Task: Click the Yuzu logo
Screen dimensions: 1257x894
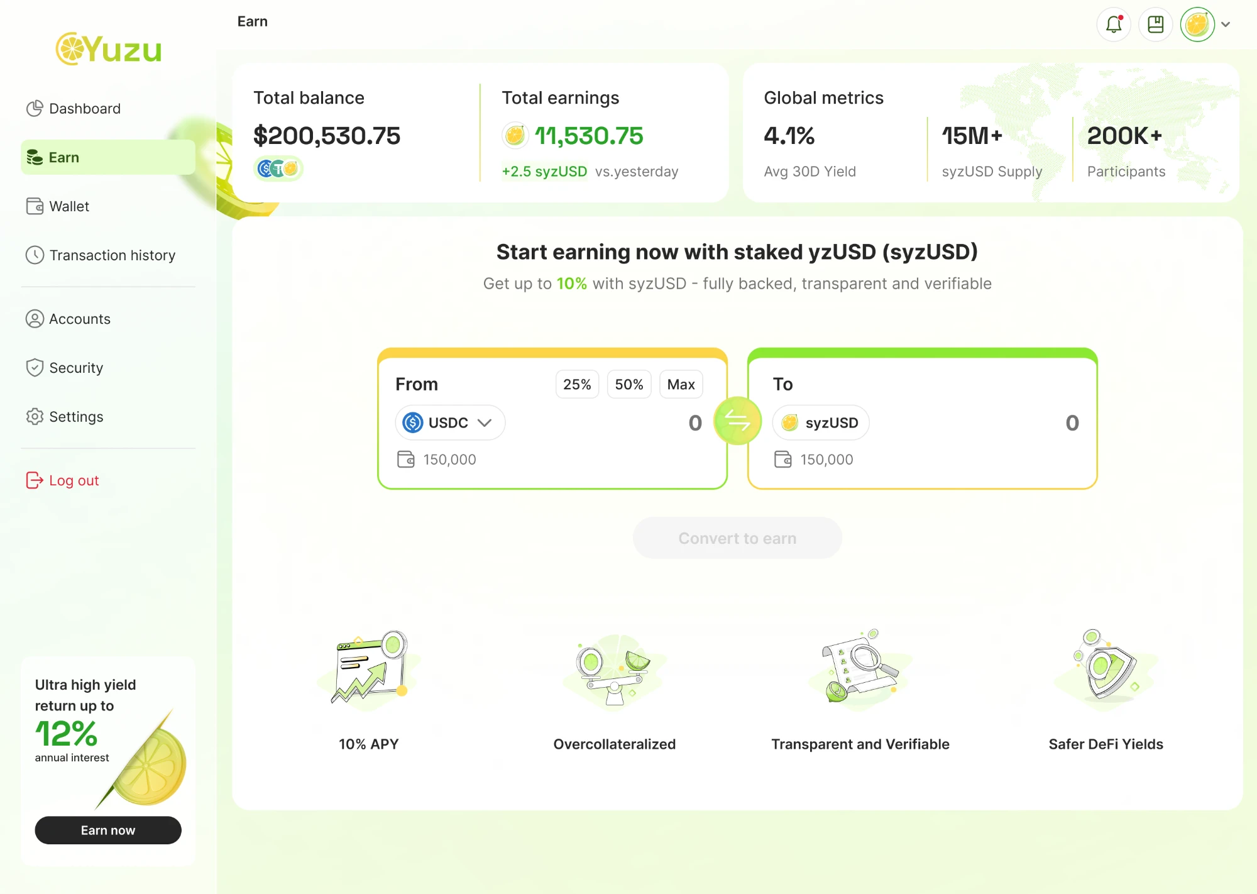Action: [109, 49]
